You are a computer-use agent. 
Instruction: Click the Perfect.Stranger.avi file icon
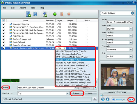[x=11, y=39]
